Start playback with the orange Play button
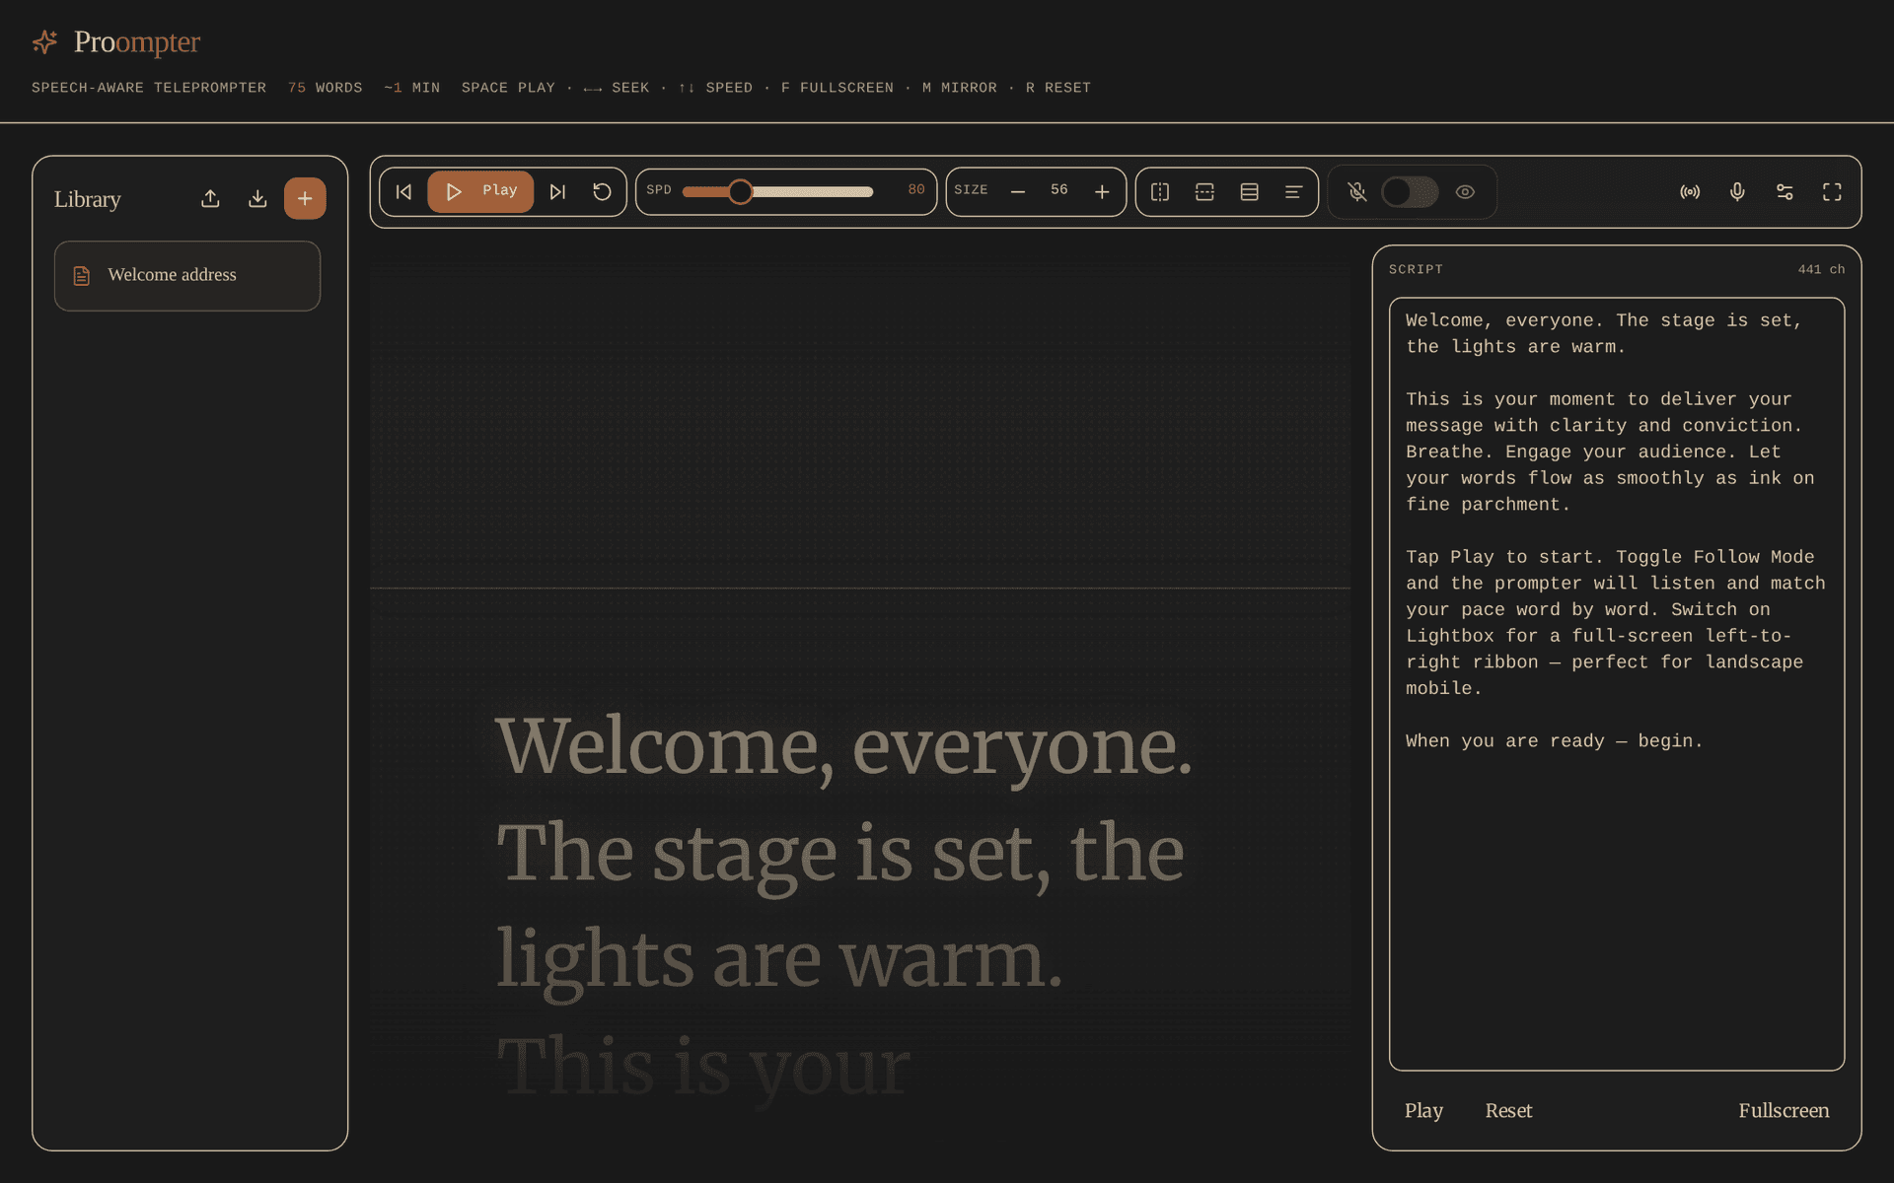Image resolution: width=1894 pixels, height=1183 pixels. [480, 191]
